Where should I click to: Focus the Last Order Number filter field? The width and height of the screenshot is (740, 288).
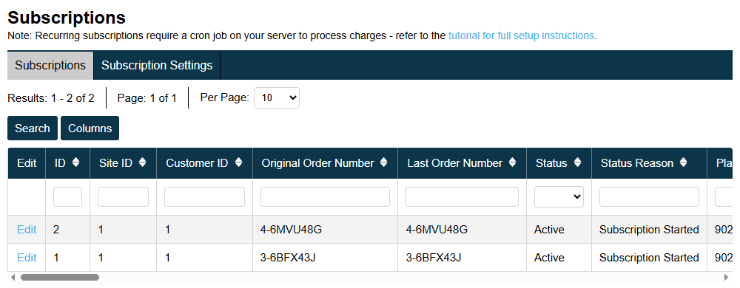pyautogui.click(x=462, y=196)
